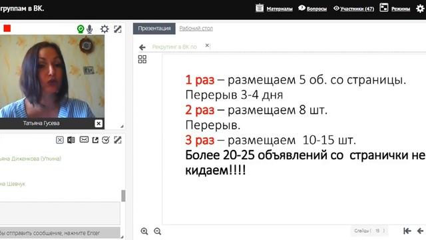
Task: Click the eye icon beside Участники
Action: 336,8
